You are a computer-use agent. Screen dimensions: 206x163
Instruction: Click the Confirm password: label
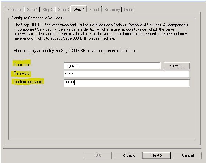(x=28, y=82)
